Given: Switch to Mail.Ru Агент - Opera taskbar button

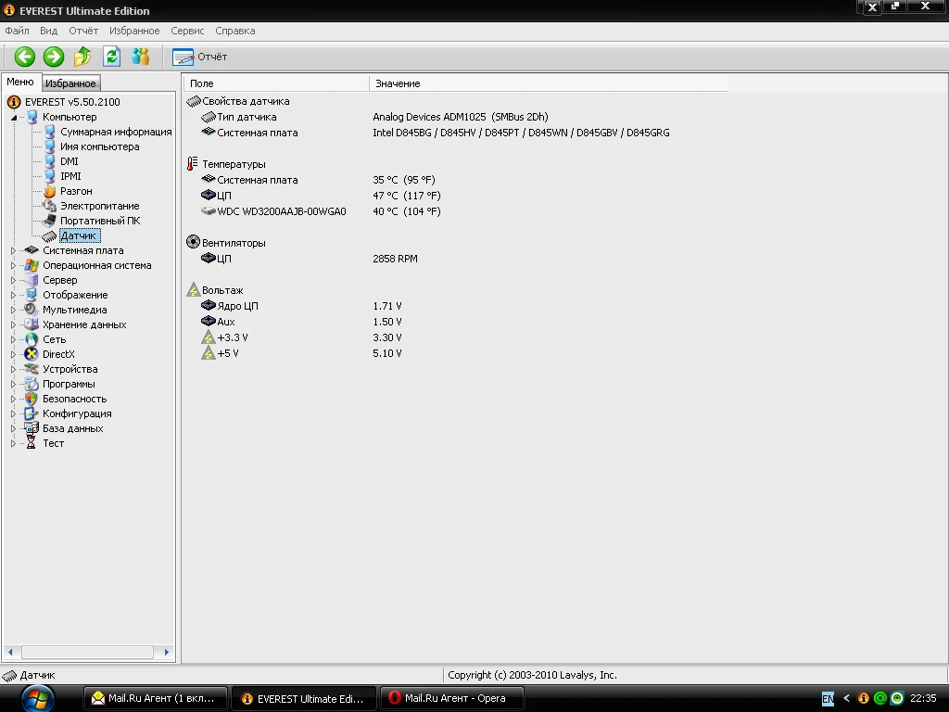Looking at the screenshot, I should (452, 698).
